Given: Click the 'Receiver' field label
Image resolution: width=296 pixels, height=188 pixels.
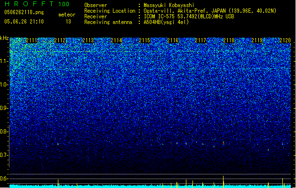Looking at the screenshot, I should pos(96,16).
